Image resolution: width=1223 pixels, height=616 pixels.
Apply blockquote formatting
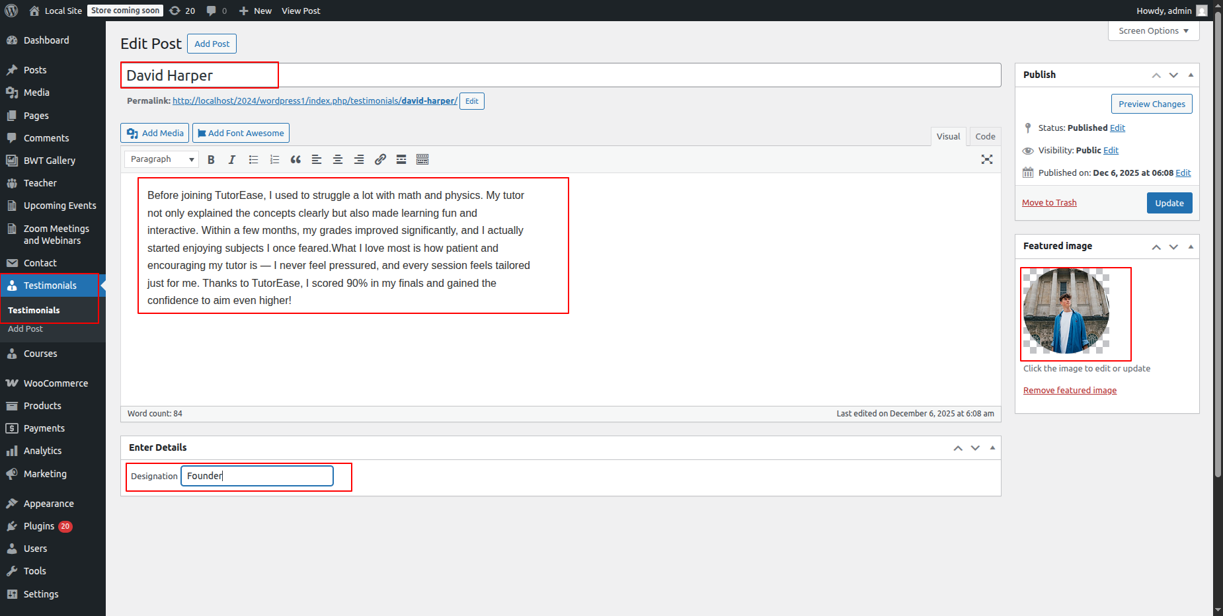pyautogui.click(x=296, y=159)
